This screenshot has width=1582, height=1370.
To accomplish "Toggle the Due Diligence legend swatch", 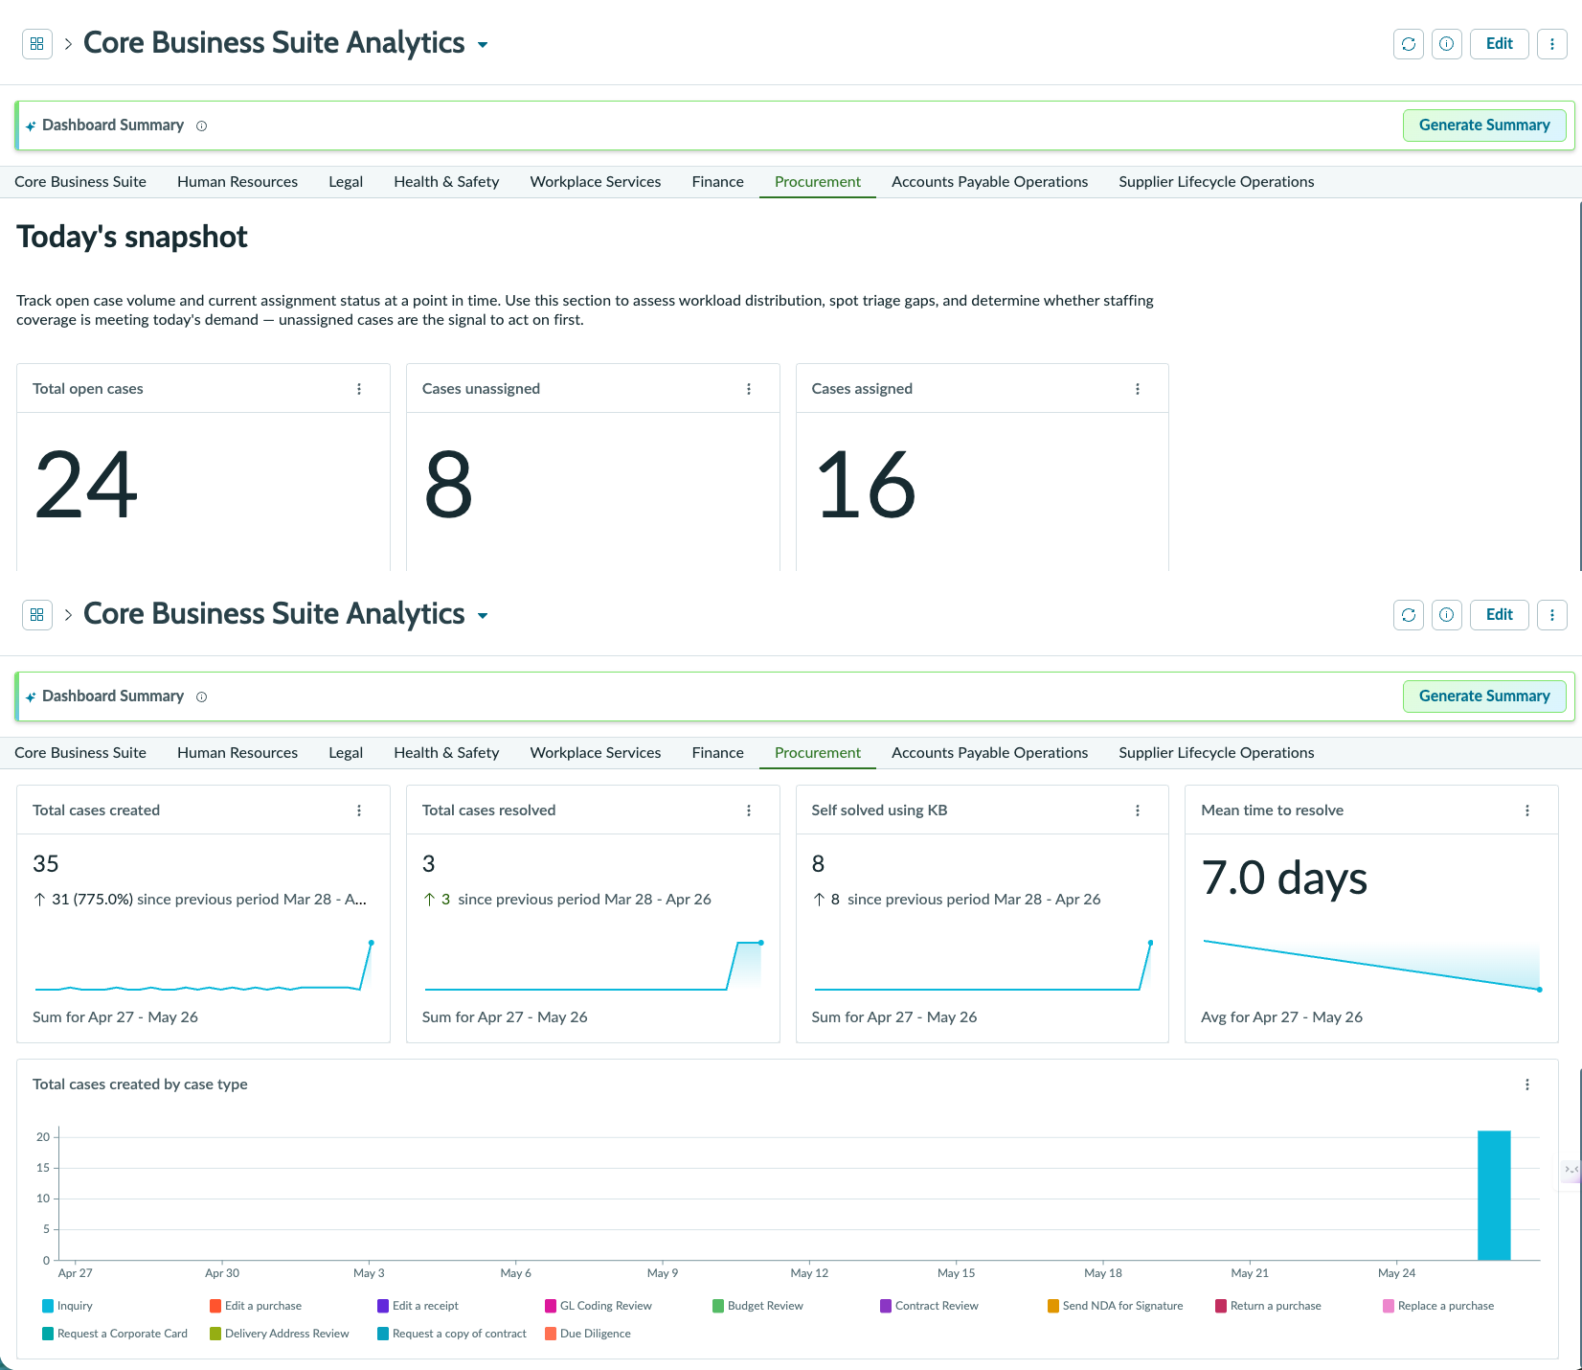I will (x=551, y=1334).
